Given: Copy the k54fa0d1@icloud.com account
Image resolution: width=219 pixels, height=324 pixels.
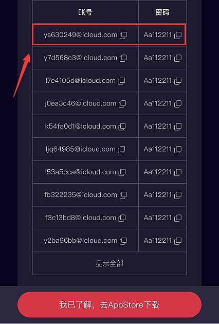Looking at the screenshot, I should 122,127.
